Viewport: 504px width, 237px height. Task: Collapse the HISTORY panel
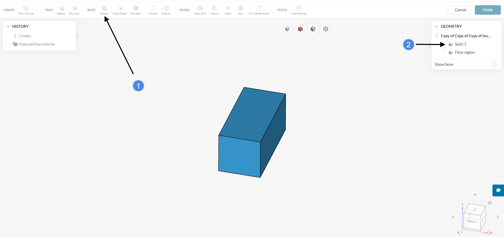pos(8,26)
